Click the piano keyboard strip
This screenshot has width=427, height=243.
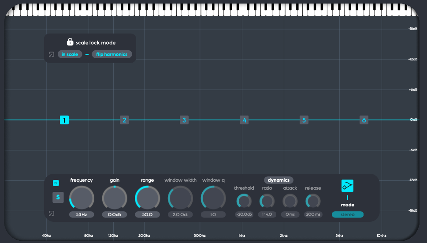pos(212,10)
